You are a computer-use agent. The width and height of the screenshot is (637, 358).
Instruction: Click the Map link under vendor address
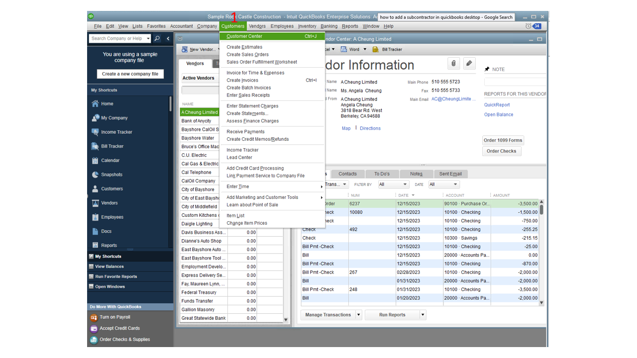tap(346, 128)
